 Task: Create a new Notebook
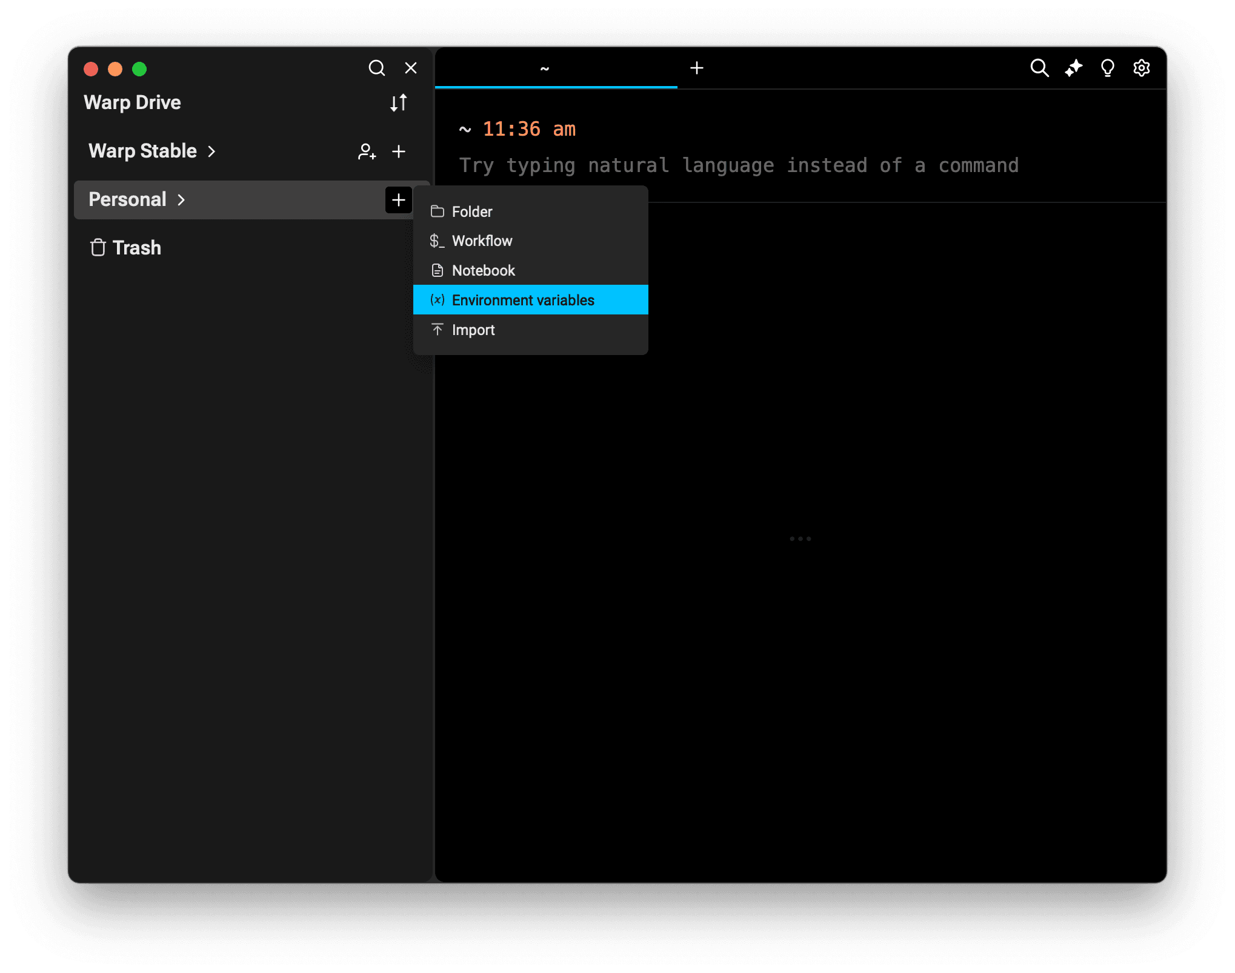click(483, 271)
